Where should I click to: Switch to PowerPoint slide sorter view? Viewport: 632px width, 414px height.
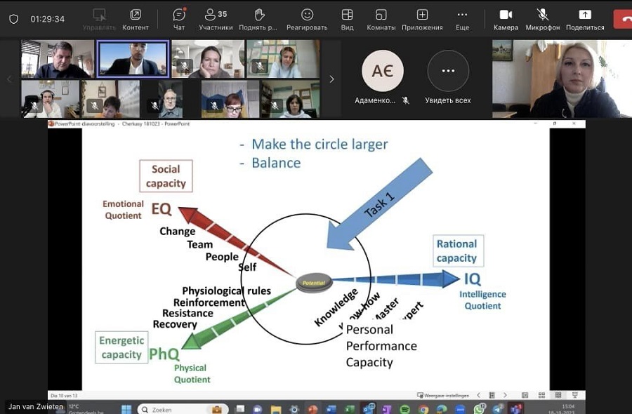[x=541, y=395]
